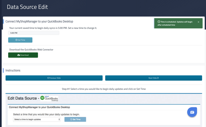
Task: Advance to Next Slide
Action: 154,78
